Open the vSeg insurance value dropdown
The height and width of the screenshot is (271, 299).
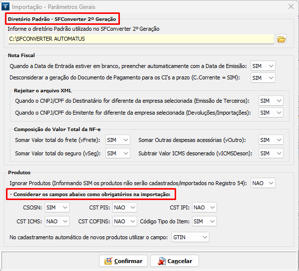[117, 153]
